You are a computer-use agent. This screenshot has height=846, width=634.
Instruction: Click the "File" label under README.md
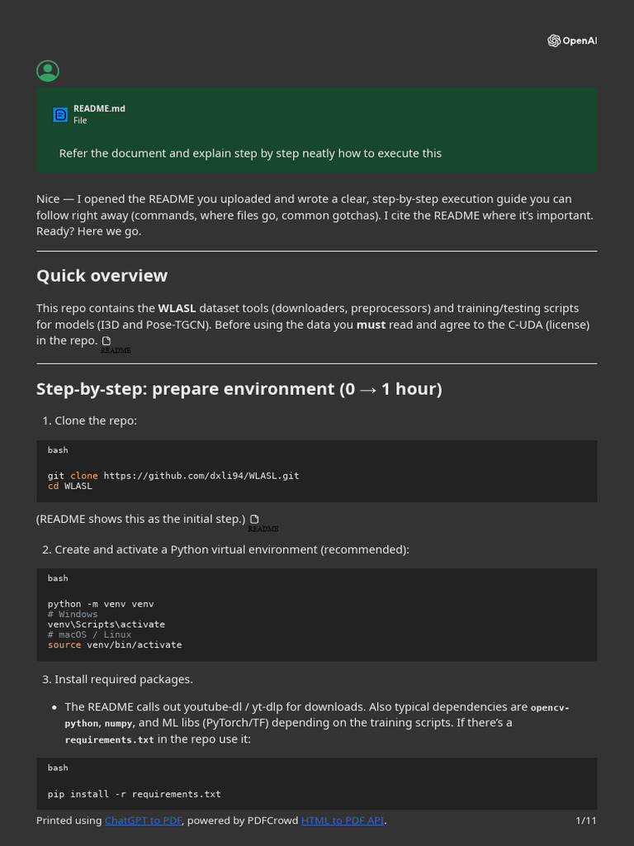(80, 121)
